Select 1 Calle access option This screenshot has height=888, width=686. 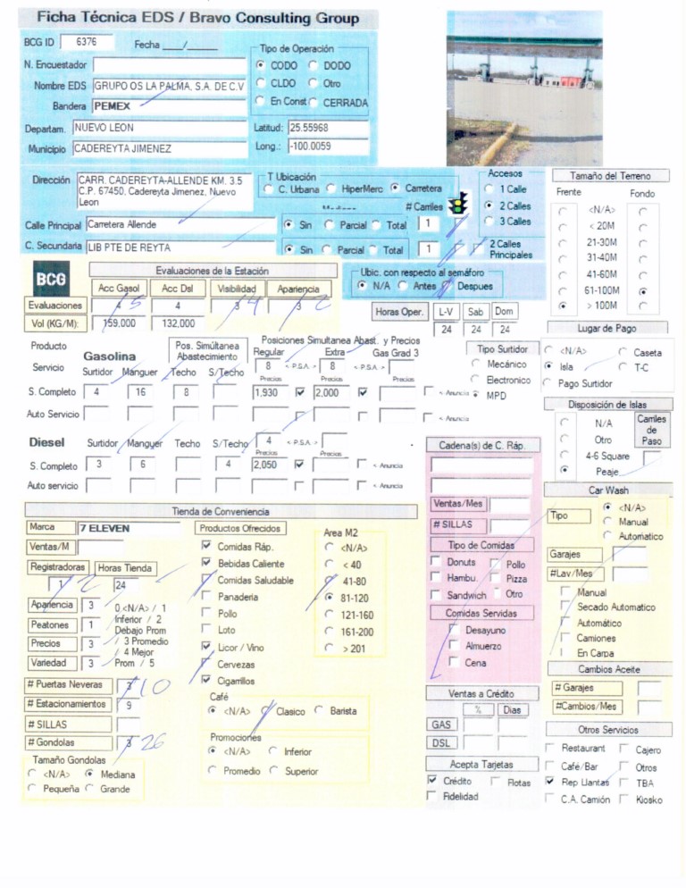coord(489,189)
